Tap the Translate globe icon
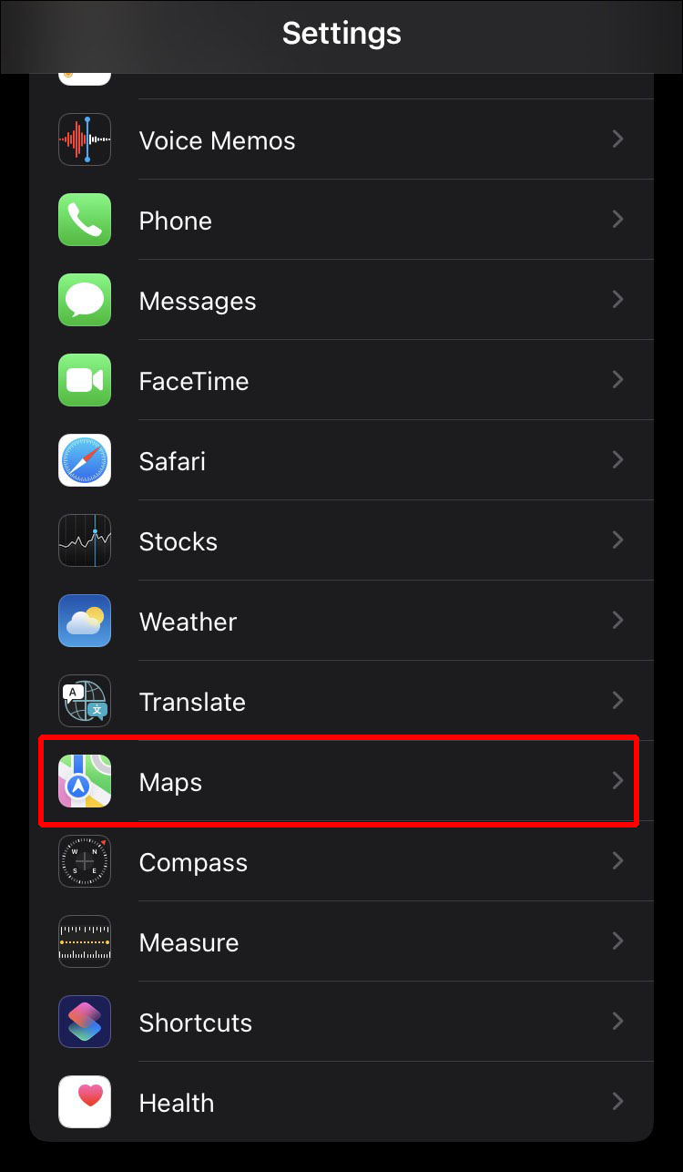 coord(85,701)
